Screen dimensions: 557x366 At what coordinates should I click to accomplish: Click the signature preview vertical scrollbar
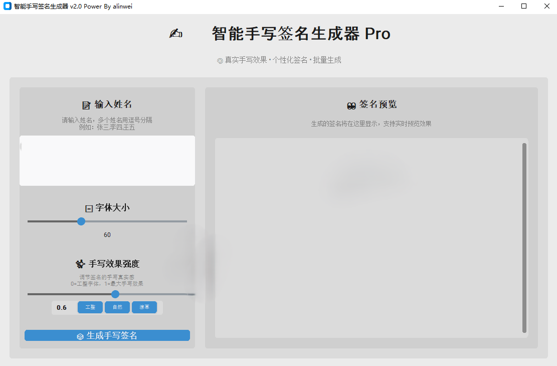tap(524, 237)
